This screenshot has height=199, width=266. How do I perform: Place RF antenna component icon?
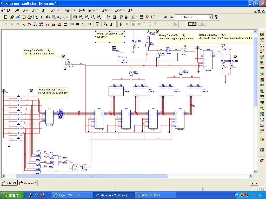point(83,24)
